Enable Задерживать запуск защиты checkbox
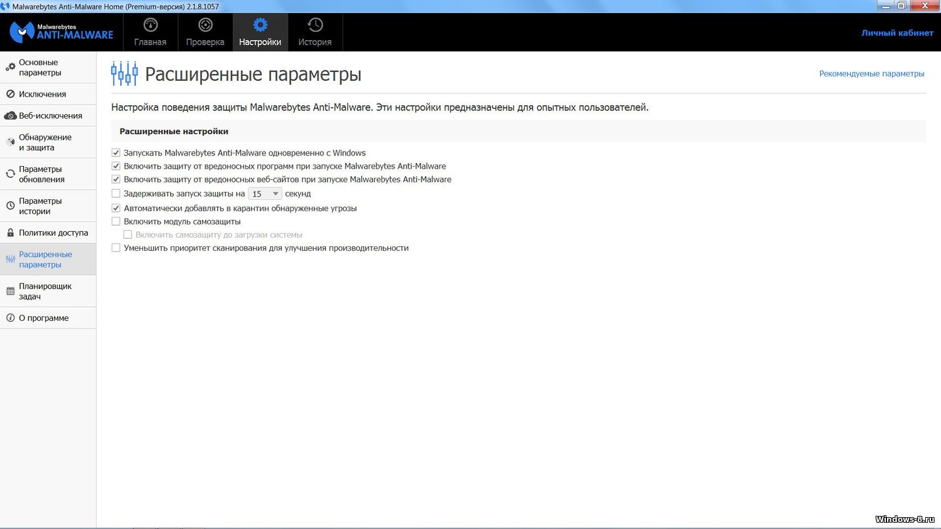941x529 pixels. [116, 194]
